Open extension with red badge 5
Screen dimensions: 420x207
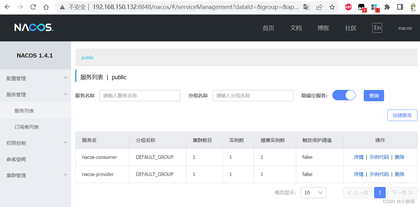pyautogui.click(x=375, y=7)
